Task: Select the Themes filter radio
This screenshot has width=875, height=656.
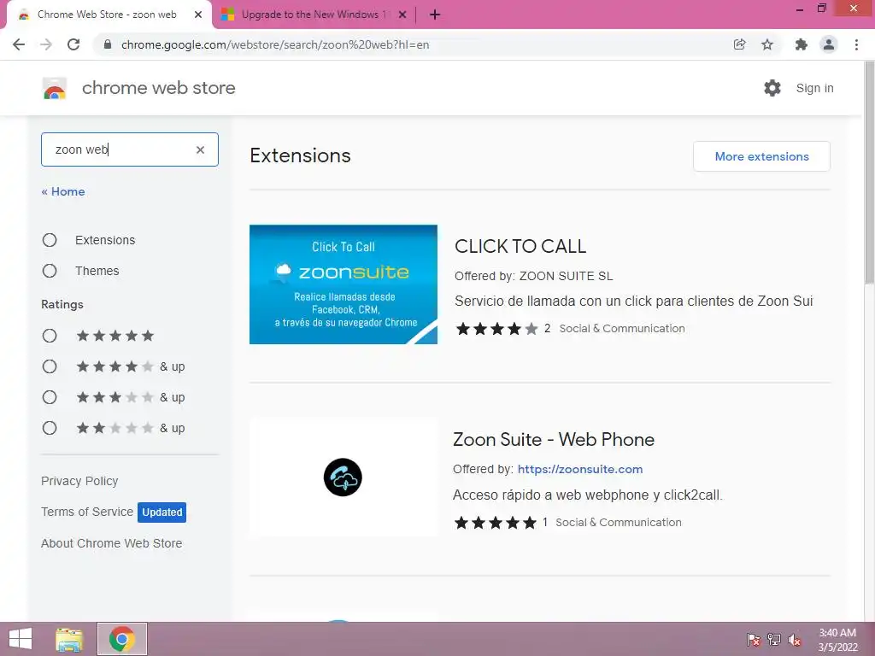Action: (50, 271)
